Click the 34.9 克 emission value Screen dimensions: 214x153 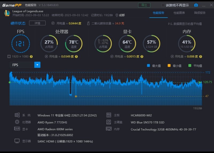point(119,23)
